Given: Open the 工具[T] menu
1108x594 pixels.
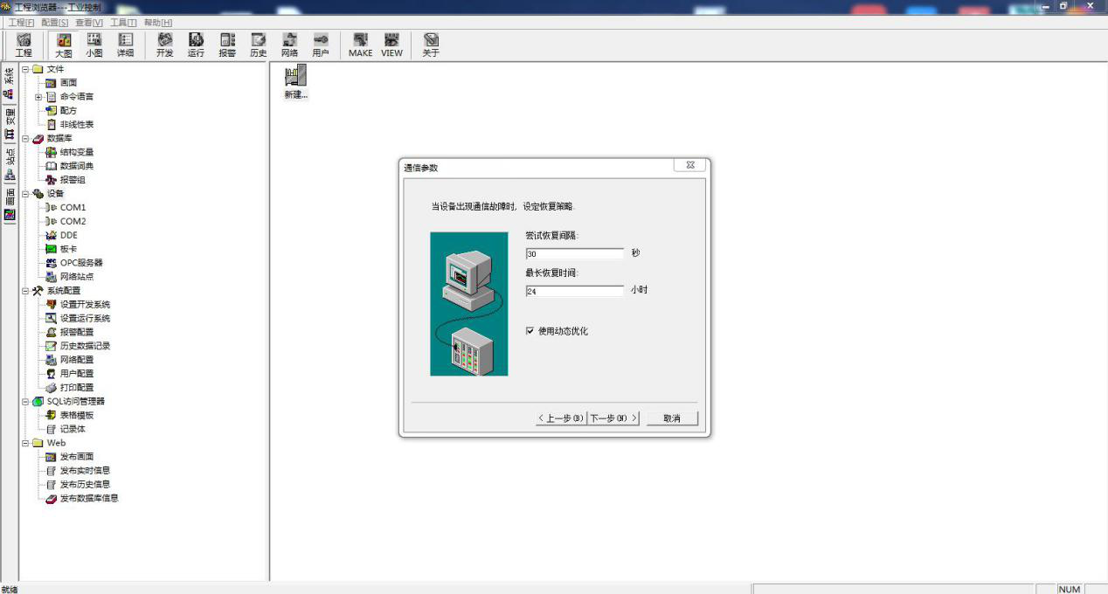Looking at the screenshot, I should click(x=123, y=22).
